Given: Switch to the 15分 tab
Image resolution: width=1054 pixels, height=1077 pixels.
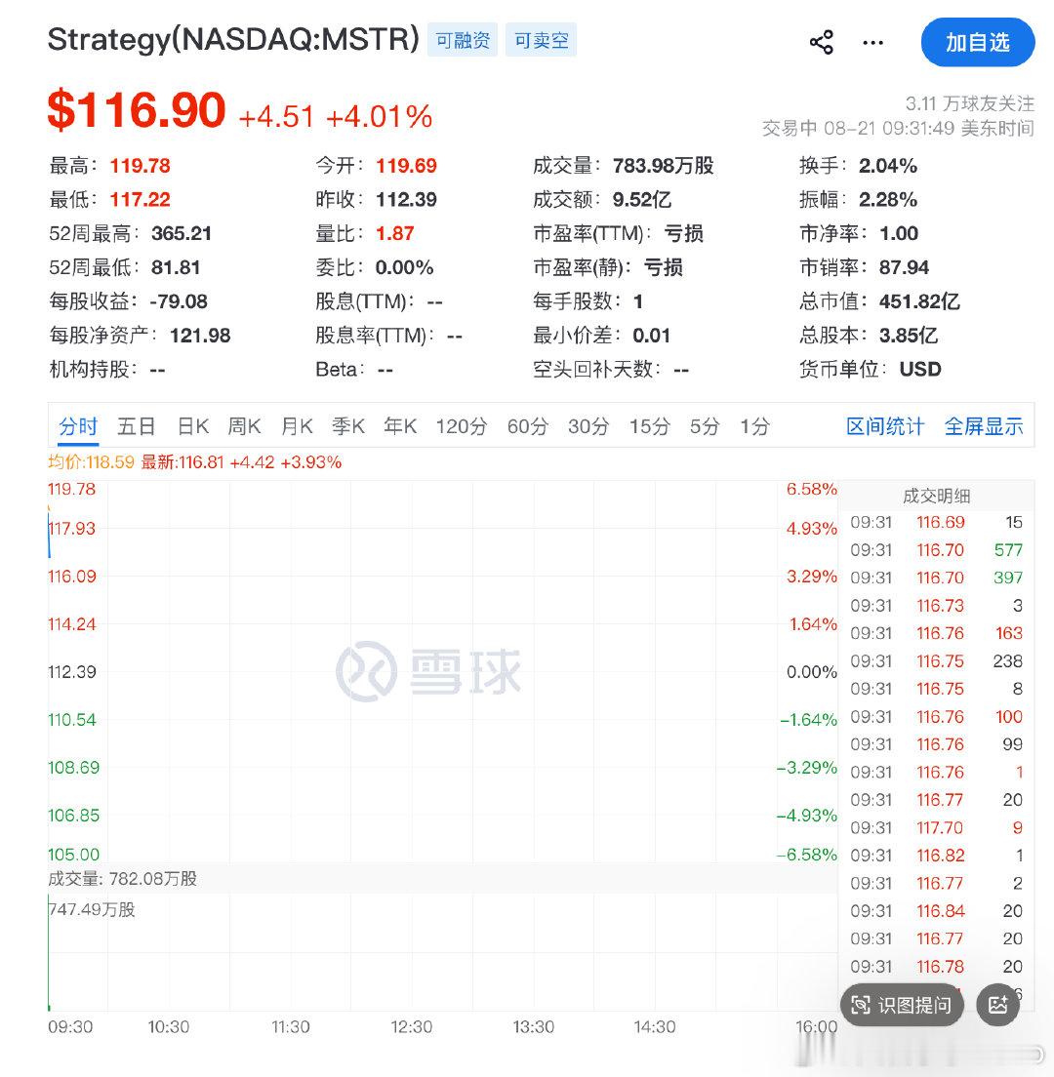Looking at the screenshot, I should coord(649,426).
